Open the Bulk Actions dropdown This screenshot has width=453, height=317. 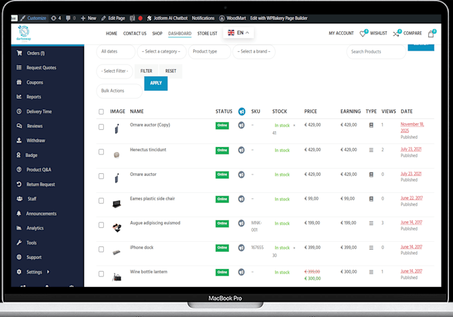coord(119,91)
